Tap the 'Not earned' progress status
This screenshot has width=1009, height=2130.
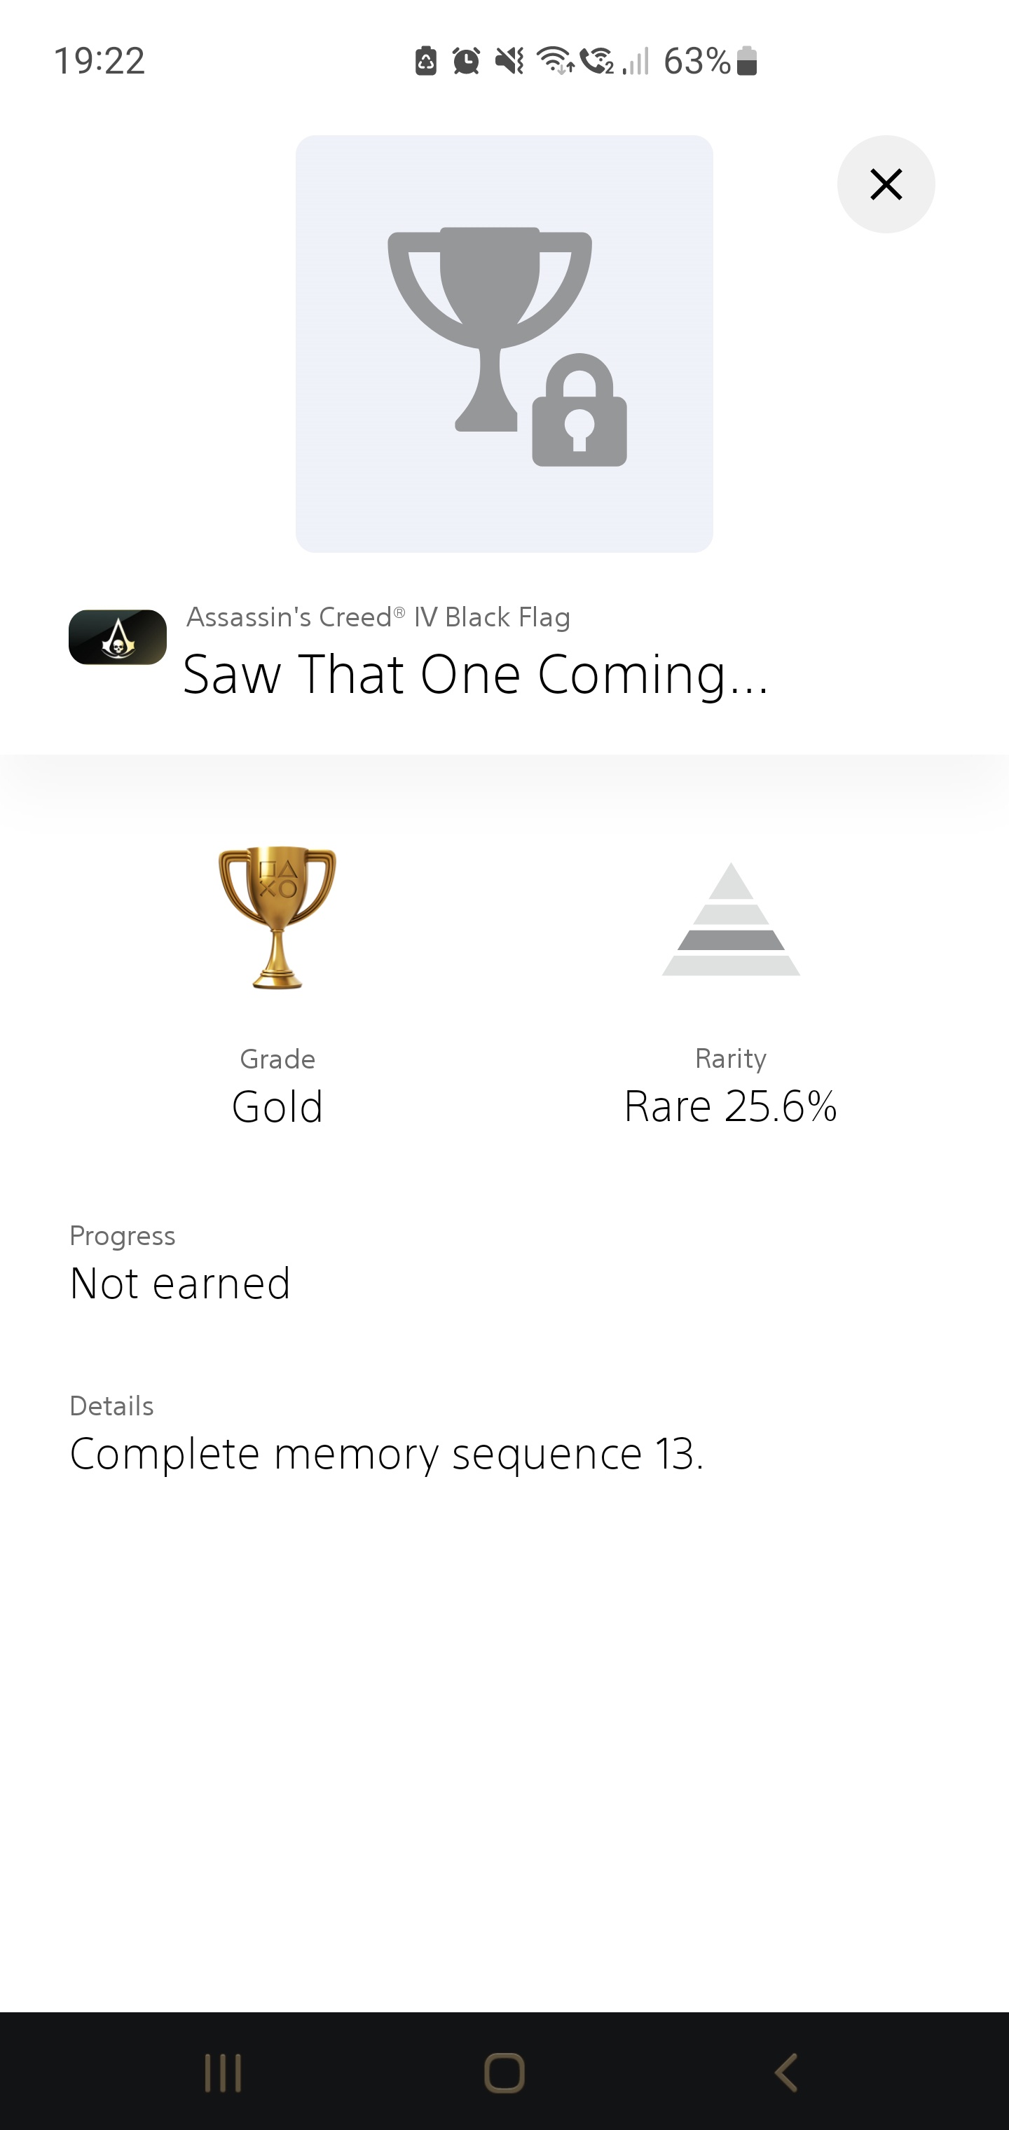(x=180, y=1284)
